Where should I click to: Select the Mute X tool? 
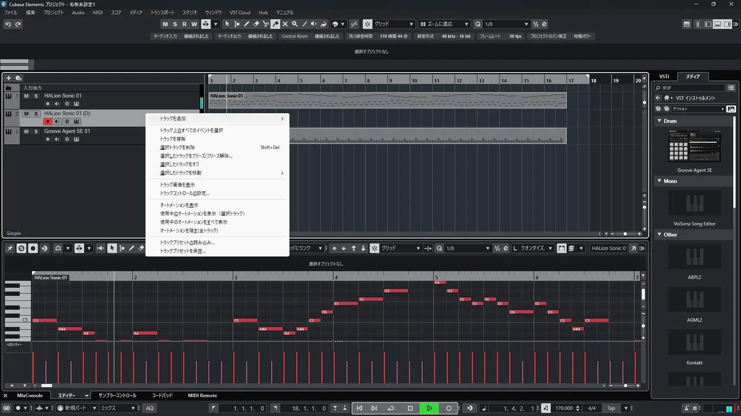tap(285, 24)
